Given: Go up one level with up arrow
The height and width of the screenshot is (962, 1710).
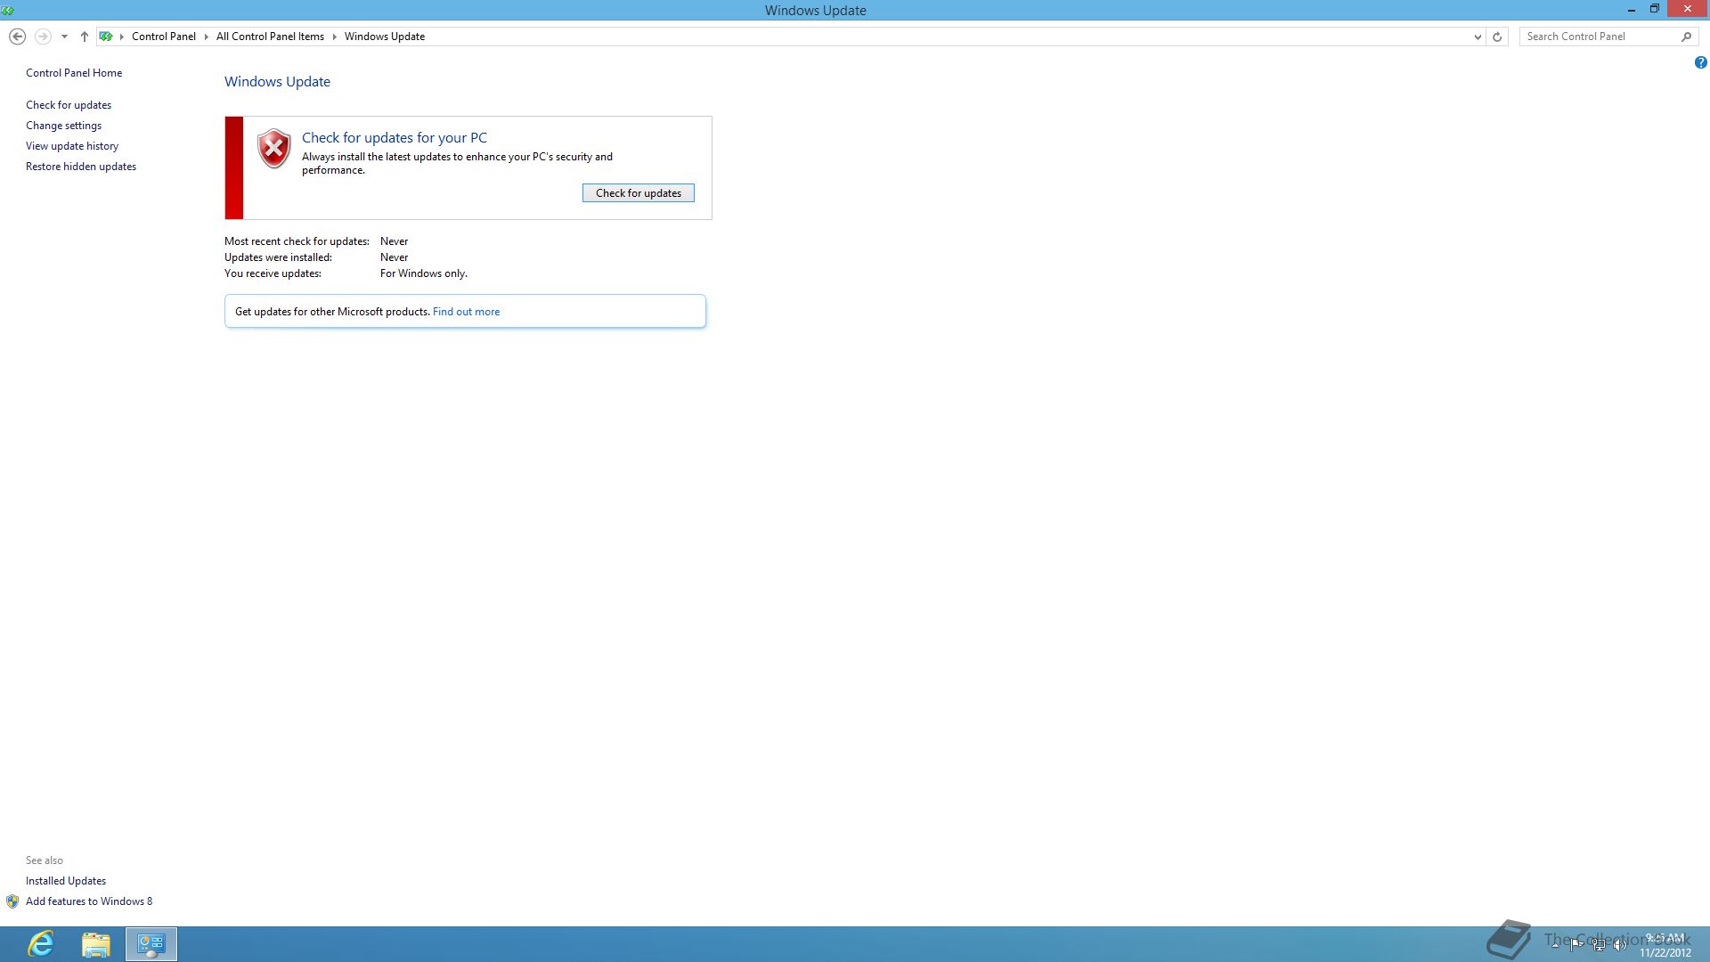Looking at the screenshot, I should (85, 37).
